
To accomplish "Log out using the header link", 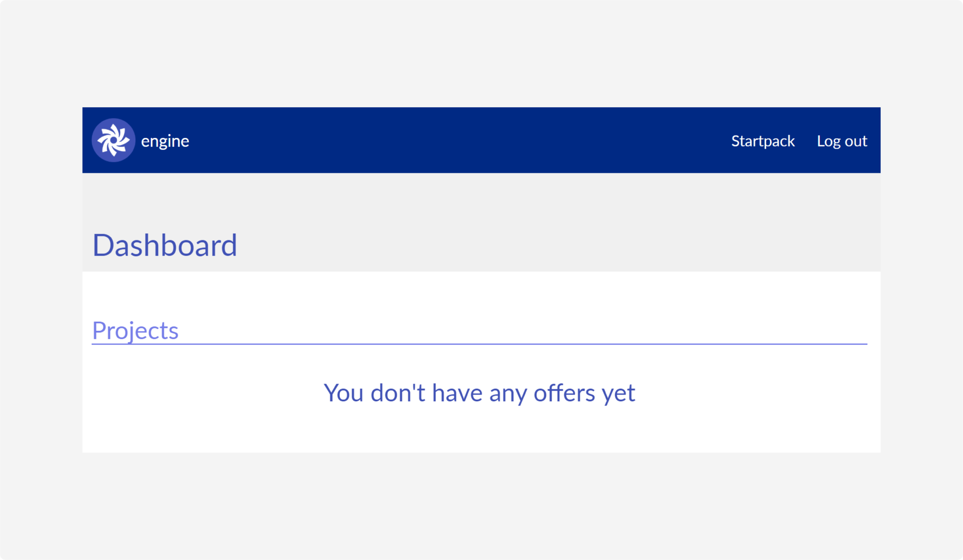I will pos(842,141).
